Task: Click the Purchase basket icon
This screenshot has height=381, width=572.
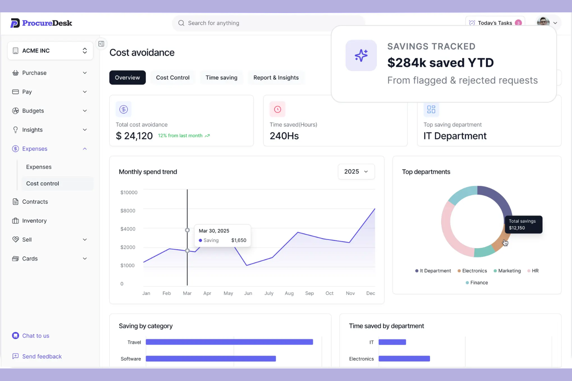Action: coord(15,73)
